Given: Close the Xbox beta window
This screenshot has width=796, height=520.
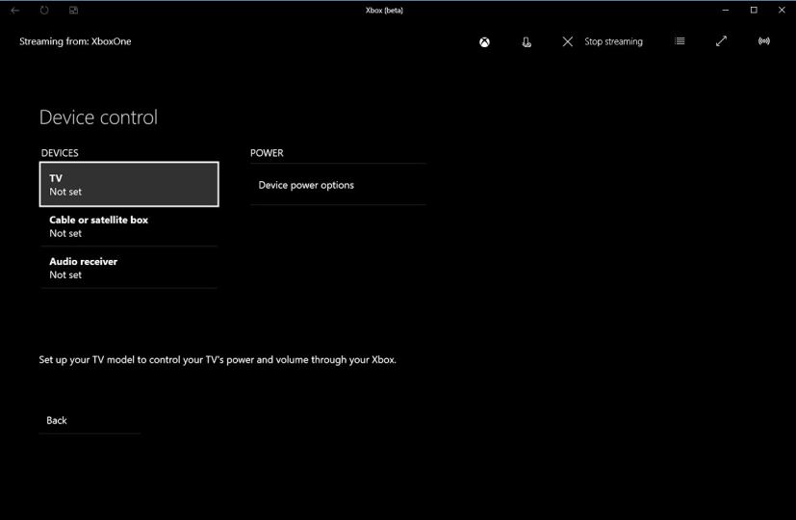Looking at the screenshot, I should 782,10.
